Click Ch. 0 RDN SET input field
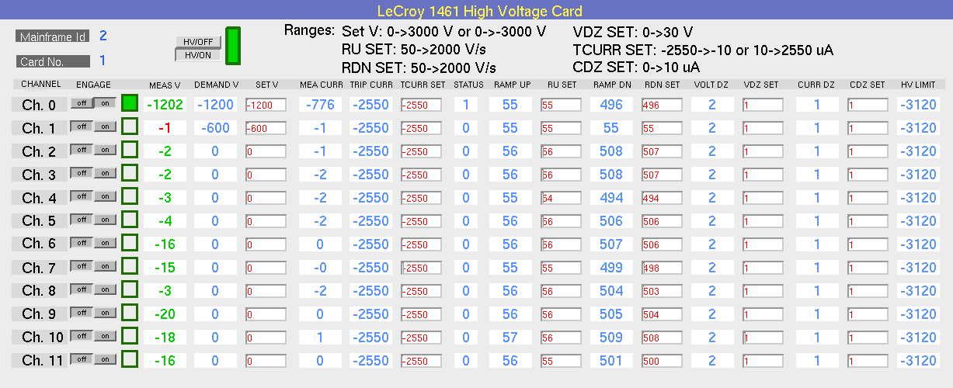Viewport: 953px width, 388px height. coord(661,105)
